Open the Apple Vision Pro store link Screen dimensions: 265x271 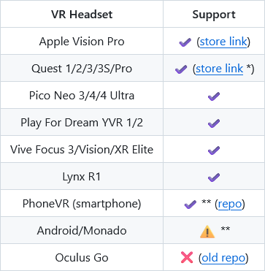tap(223, 42)
